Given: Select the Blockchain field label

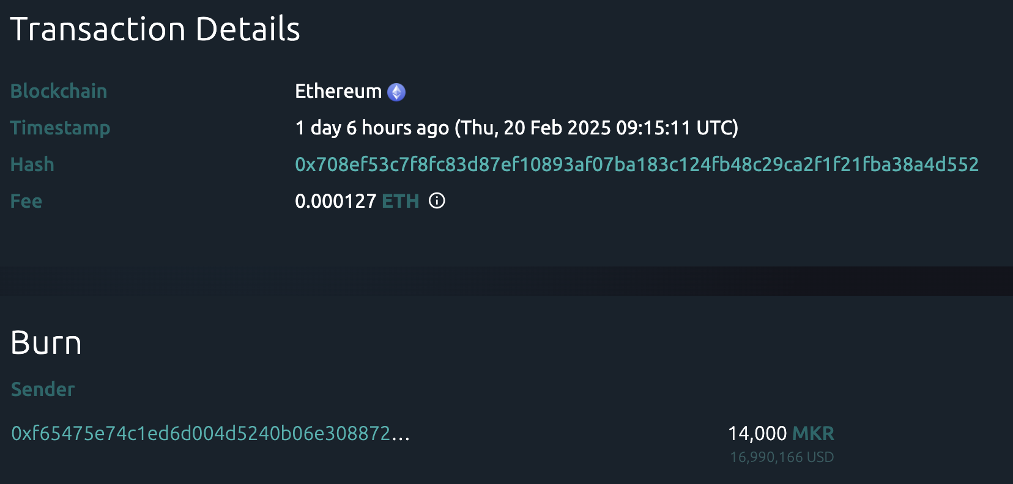Looking at the screenshot, I should (59, 91).
